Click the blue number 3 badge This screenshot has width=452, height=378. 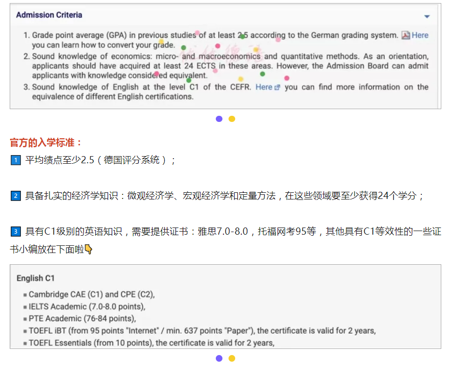tap(16, 232)
